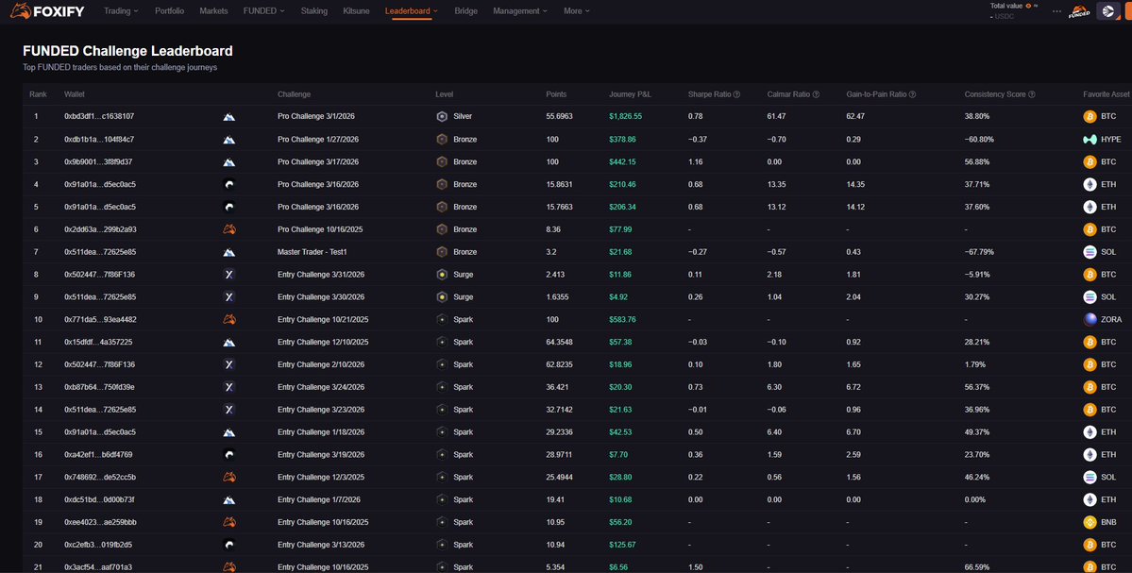Expand the FUNDED menu dropdown
1132x573 pixels.
(263, 11)
